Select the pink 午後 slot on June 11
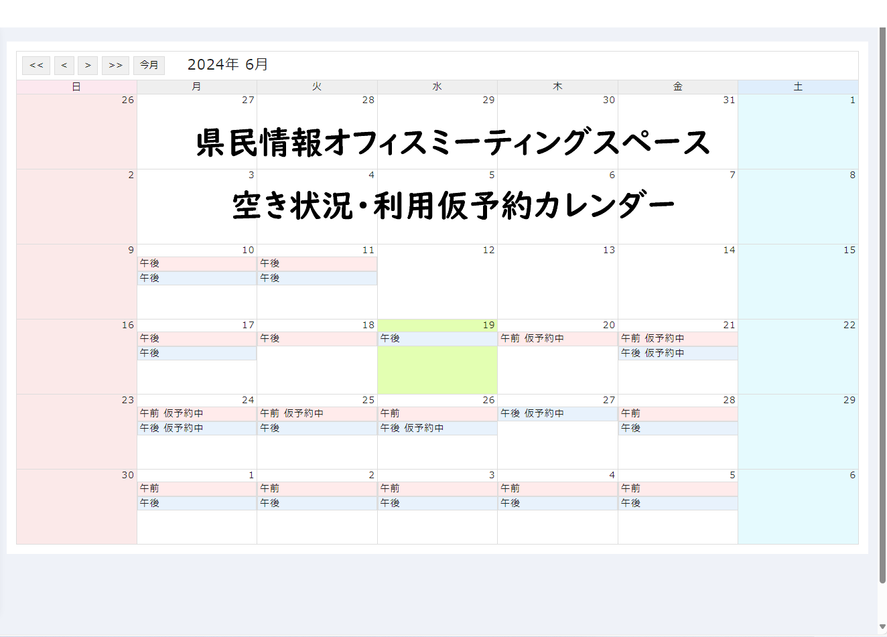 318,264
